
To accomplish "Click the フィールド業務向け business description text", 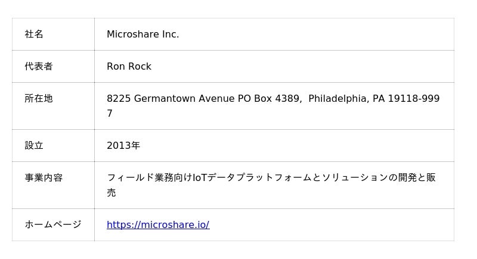I will coord(149,178).
